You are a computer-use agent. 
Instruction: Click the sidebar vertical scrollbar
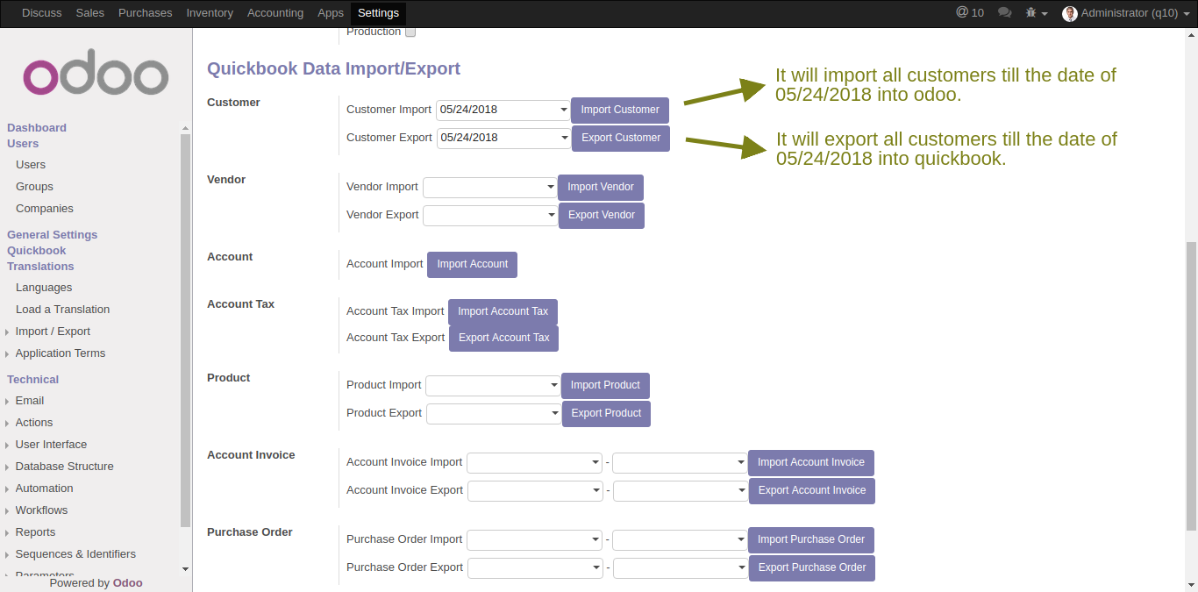tap(185, 332)
